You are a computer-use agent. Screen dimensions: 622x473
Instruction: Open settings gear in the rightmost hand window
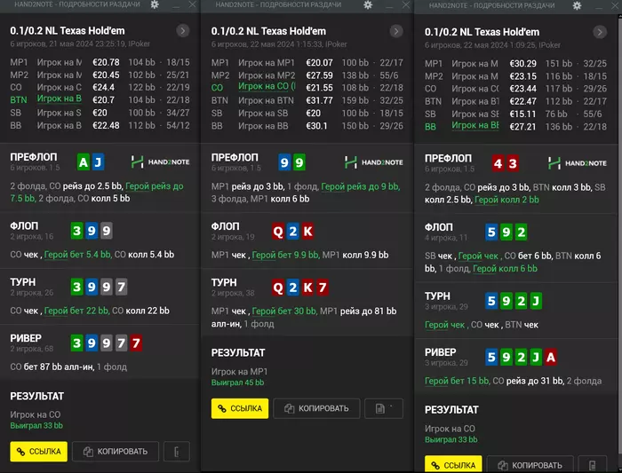[577, 6]
